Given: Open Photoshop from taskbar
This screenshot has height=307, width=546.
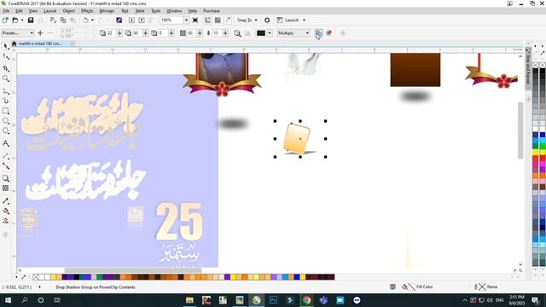Looking at the screenshot, I should click(x=273, y=300).
